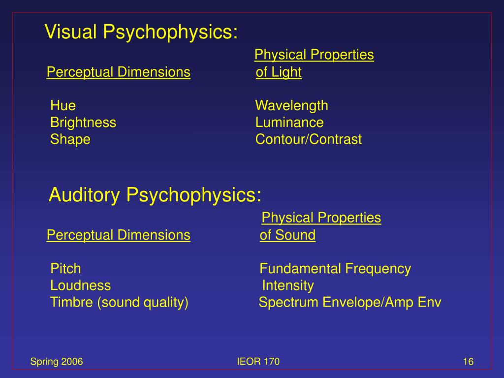Click 'Perceptual Dimensions' under Visual Psychophysics

118,72
